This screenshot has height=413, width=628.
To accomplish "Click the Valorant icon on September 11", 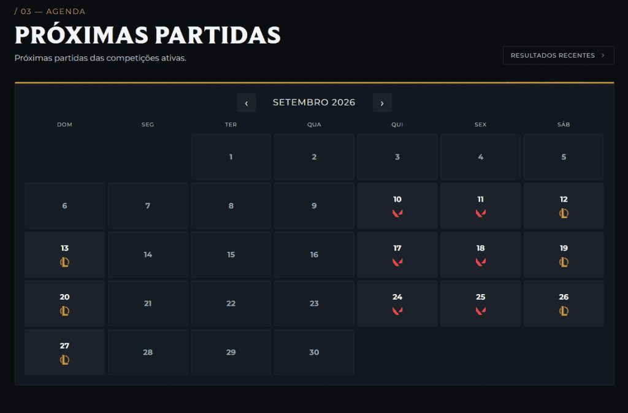I will (x=481, y=213).
